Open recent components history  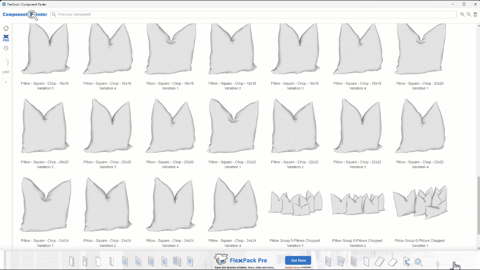pyautogui.click(x=6, y=48)
